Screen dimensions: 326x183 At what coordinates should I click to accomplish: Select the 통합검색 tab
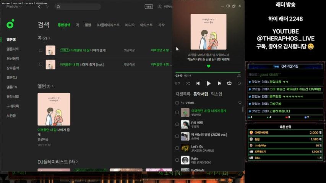pyautogui.click(x=64, y=25)
